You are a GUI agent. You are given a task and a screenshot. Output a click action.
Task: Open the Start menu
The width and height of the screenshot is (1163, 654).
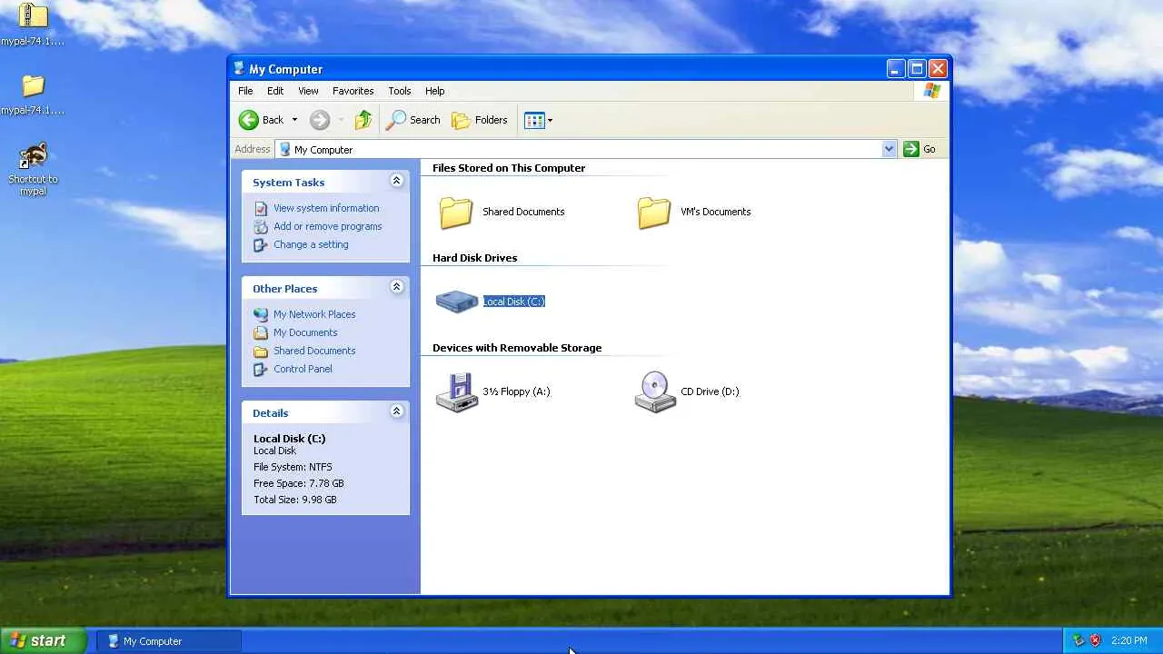click(44, 640)
